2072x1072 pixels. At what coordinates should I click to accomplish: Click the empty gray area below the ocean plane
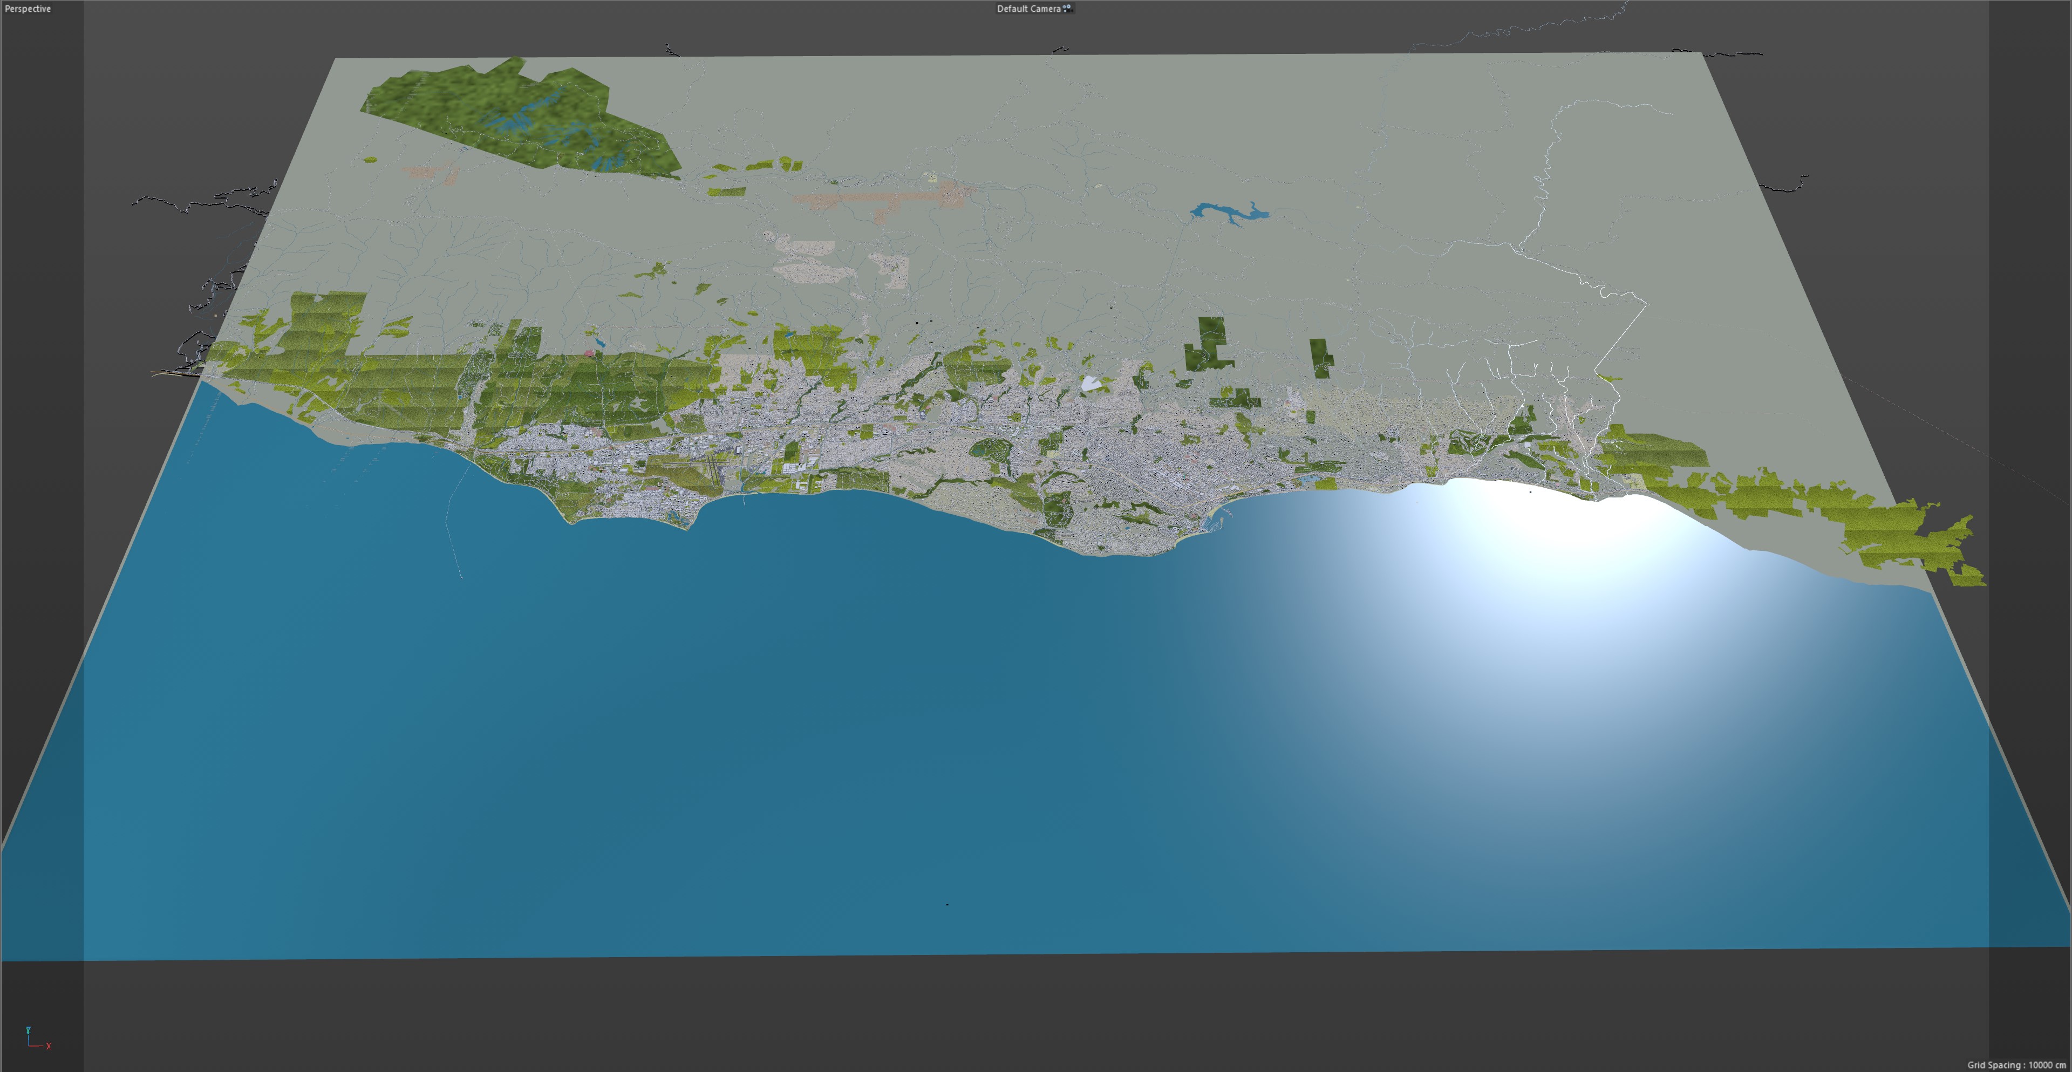(1036, 1013)
